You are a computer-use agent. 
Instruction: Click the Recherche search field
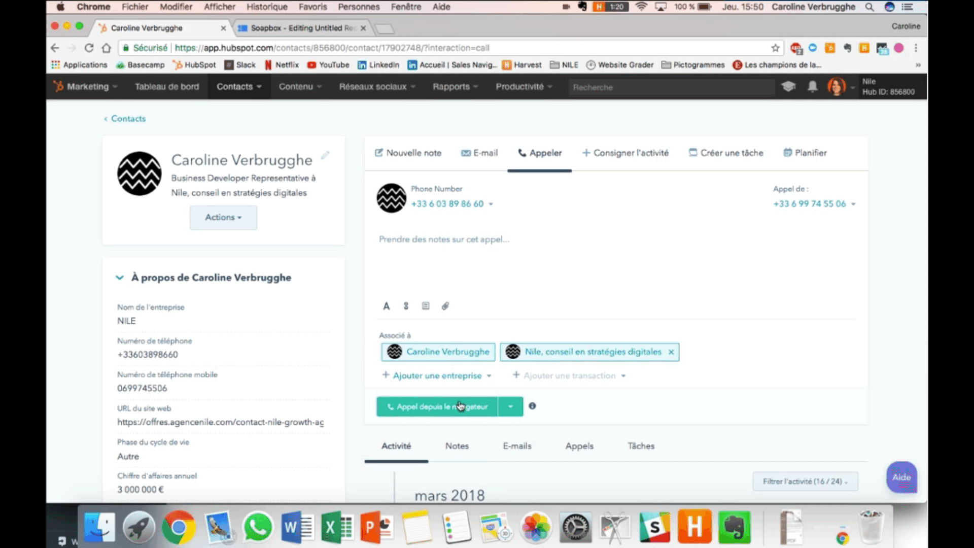[670, 87]
